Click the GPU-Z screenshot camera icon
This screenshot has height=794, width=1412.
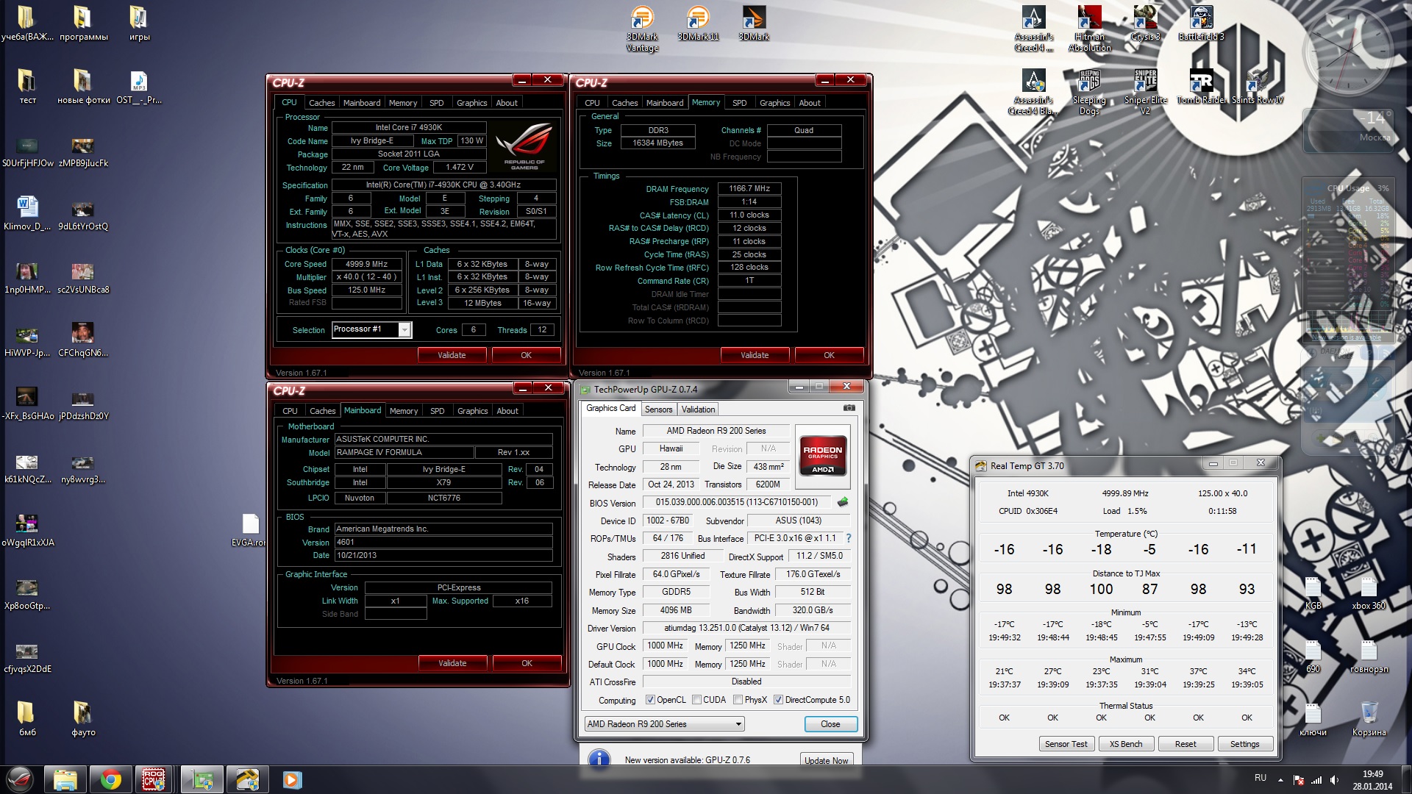[x=849, y=408]
